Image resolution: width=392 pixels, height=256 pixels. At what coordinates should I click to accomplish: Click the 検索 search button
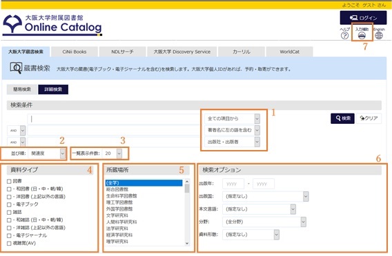[342, 118]
